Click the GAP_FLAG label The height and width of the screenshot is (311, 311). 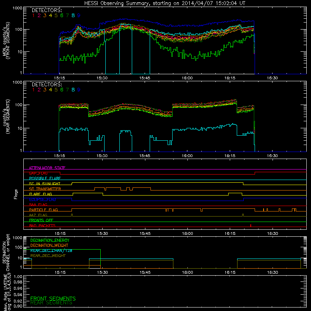(38, 173)
